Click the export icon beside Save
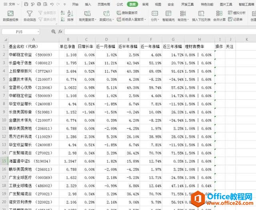Screen dimensions: 256x210 (32, 4)
